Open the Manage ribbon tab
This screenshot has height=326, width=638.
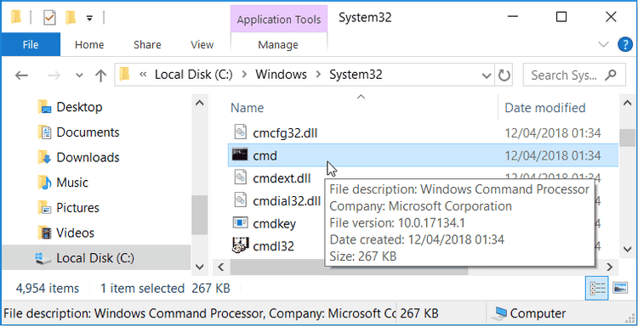click(278, 45)
